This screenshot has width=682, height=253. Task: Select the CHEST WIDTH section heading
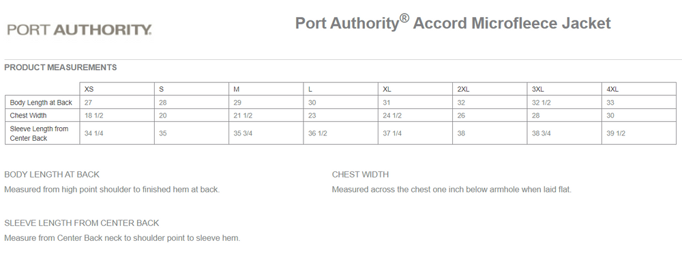360,175
